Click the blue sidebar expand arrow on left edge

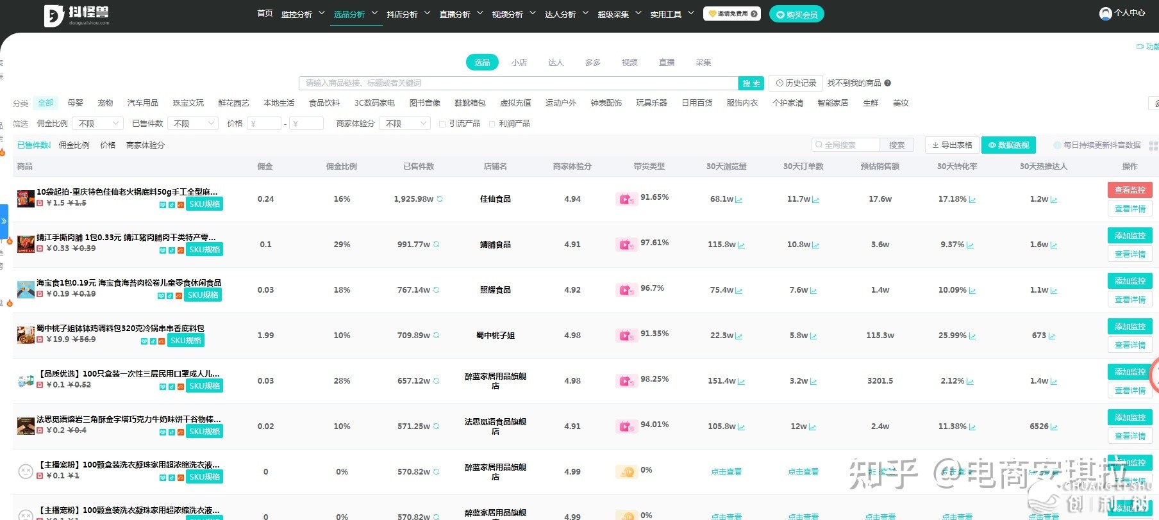coord(4,221)
